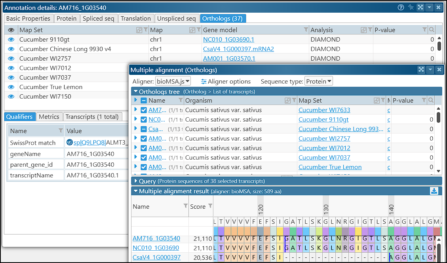Click the Orthologs tree vertical scrollbar thumb

[438, 117]
